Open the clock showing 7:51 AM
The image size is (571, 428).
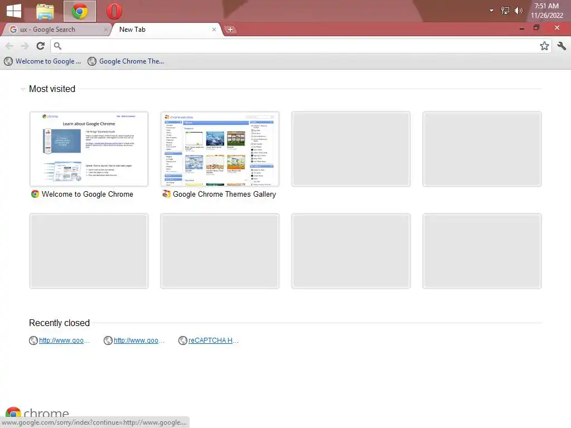(x=546, y=11)
